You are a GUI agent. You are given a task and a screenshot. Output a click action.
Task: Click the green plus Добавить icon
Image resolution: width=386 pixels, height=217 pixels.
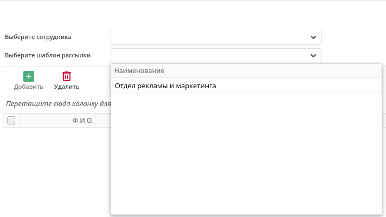[x=29, y=76]
